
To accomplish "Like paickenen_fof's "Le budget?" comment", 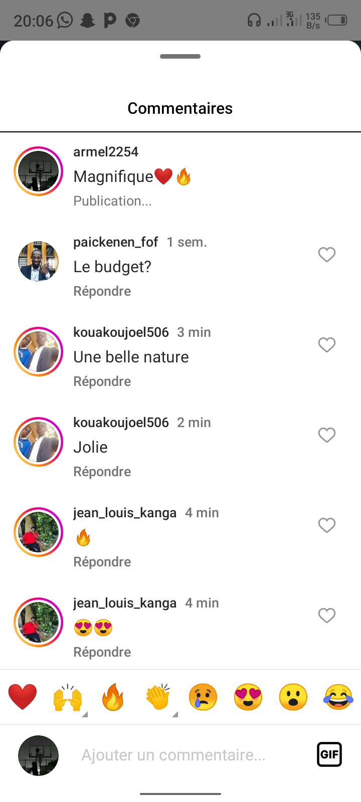I will tap(327, 255).
